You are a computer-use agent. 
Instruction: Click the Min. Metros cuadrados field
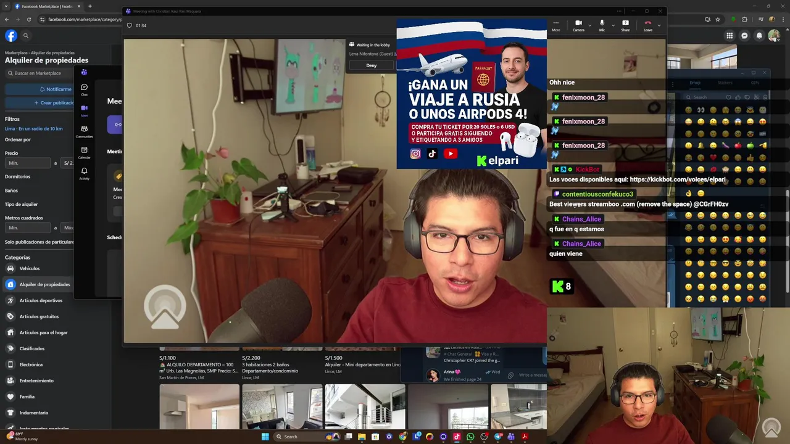tap(28, 228)
